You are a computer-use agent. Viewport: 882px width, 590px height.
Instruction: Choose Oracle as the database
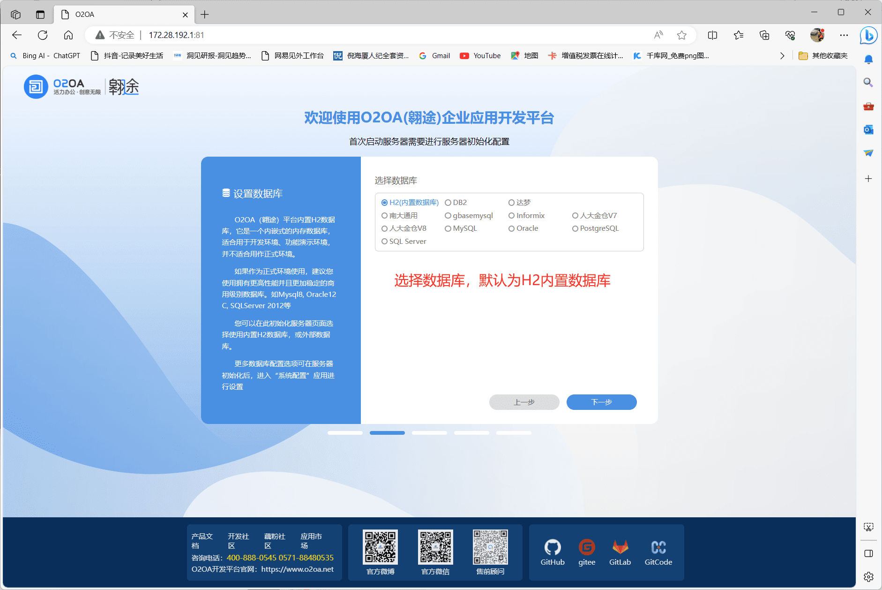click(511, 228)
